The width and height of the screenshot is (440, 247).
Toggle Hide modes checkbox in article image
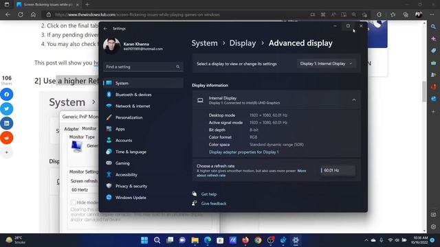click(74, 202)
